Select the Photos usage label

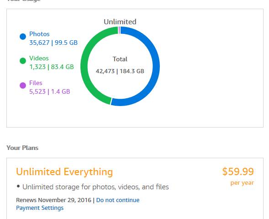tap(39, 34)
